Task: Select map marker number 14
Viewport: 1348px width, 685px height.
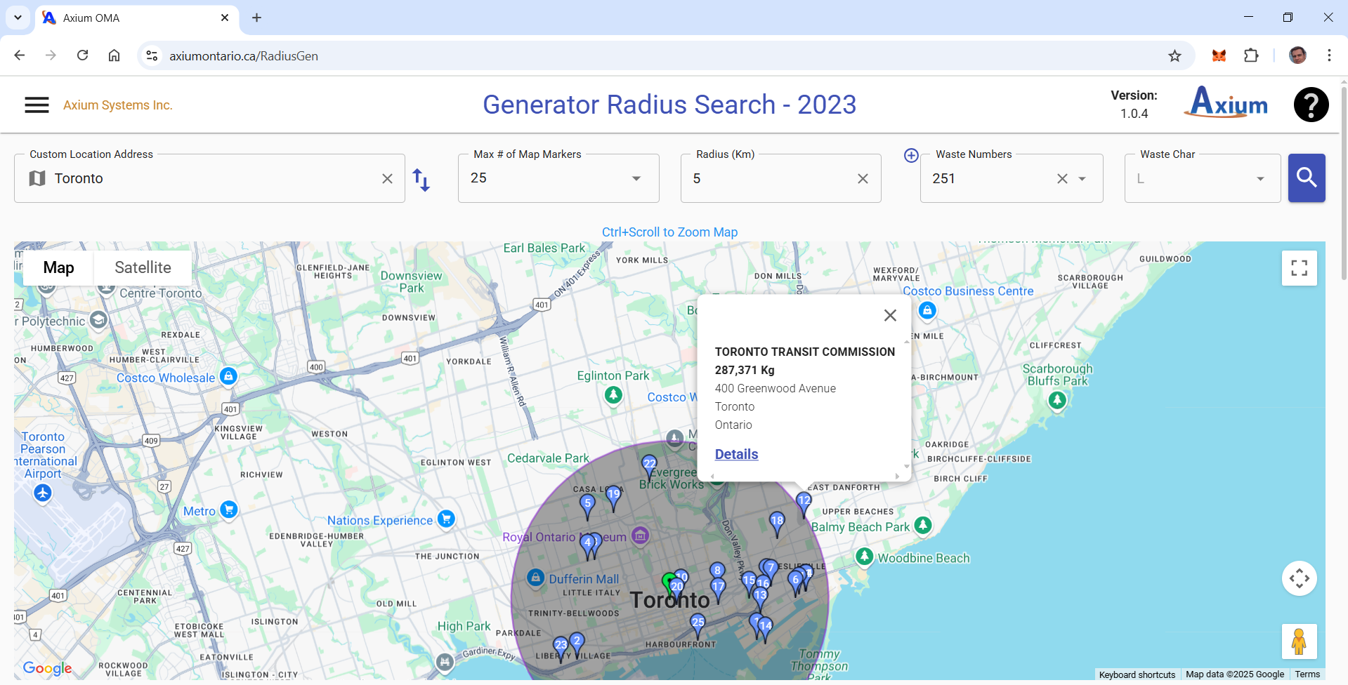Action: 766,628
